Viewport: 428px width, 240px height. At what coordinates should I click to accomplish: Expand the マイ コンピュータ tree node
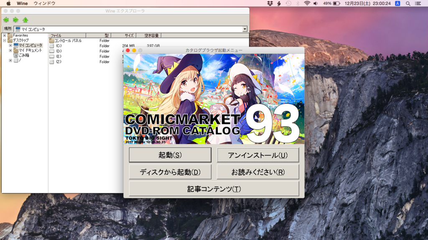(x=10, y=45)
